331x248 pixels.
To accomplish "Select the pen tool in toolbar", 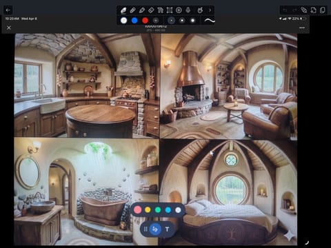I will pyautogui.click(x=123, y=10).
